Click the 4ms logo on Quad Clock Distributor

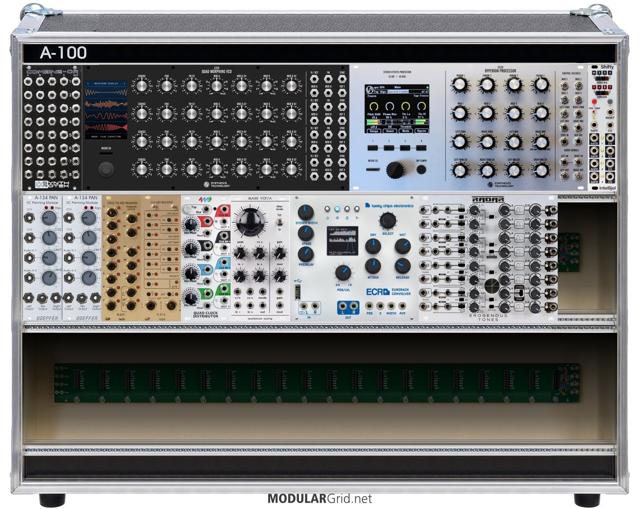(x=205, y=199)
